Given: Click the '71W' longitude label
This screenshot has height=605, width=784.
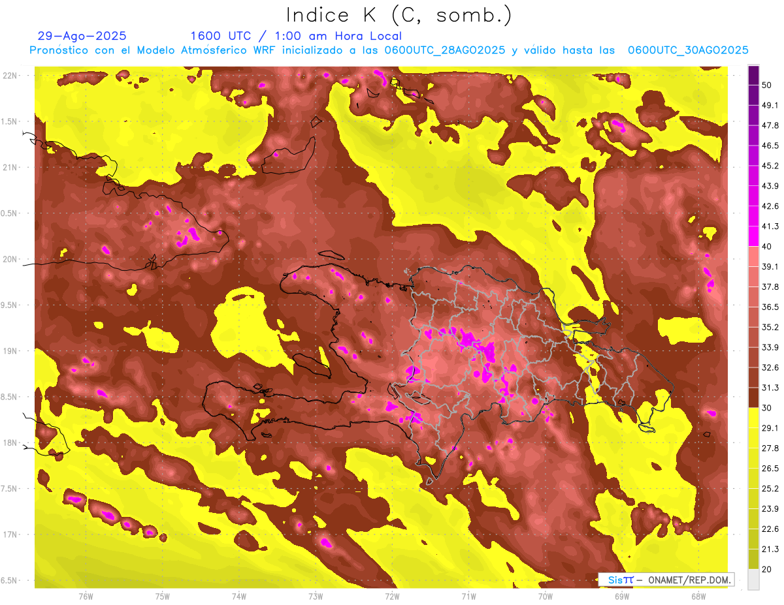Looking at the screenshot, I should (468, 597).
